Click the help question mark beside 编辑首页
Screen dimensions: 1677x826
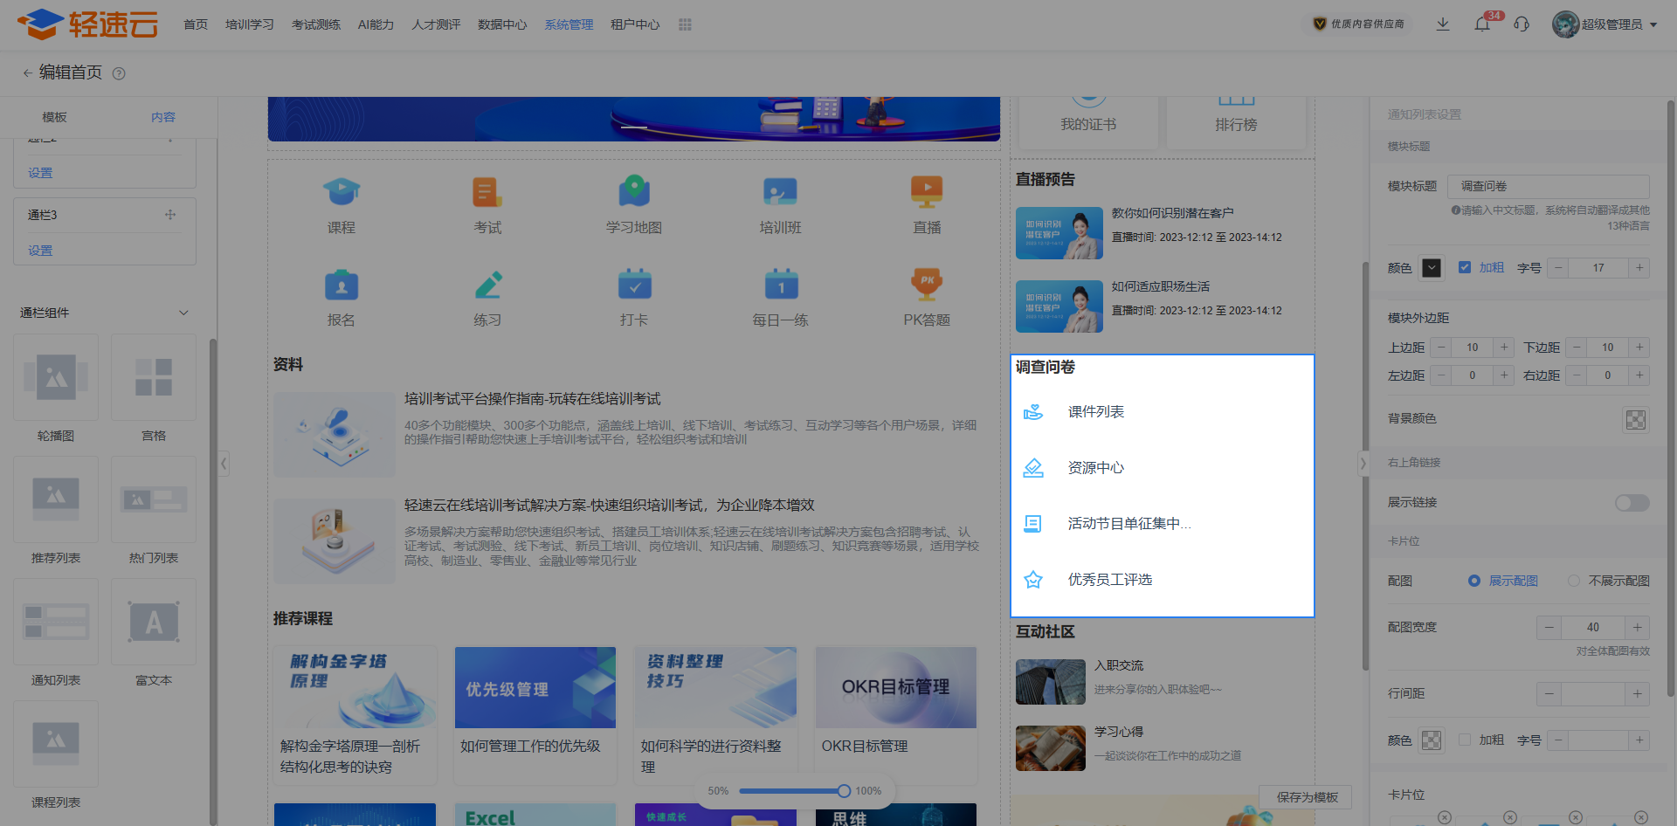[120, 73]
